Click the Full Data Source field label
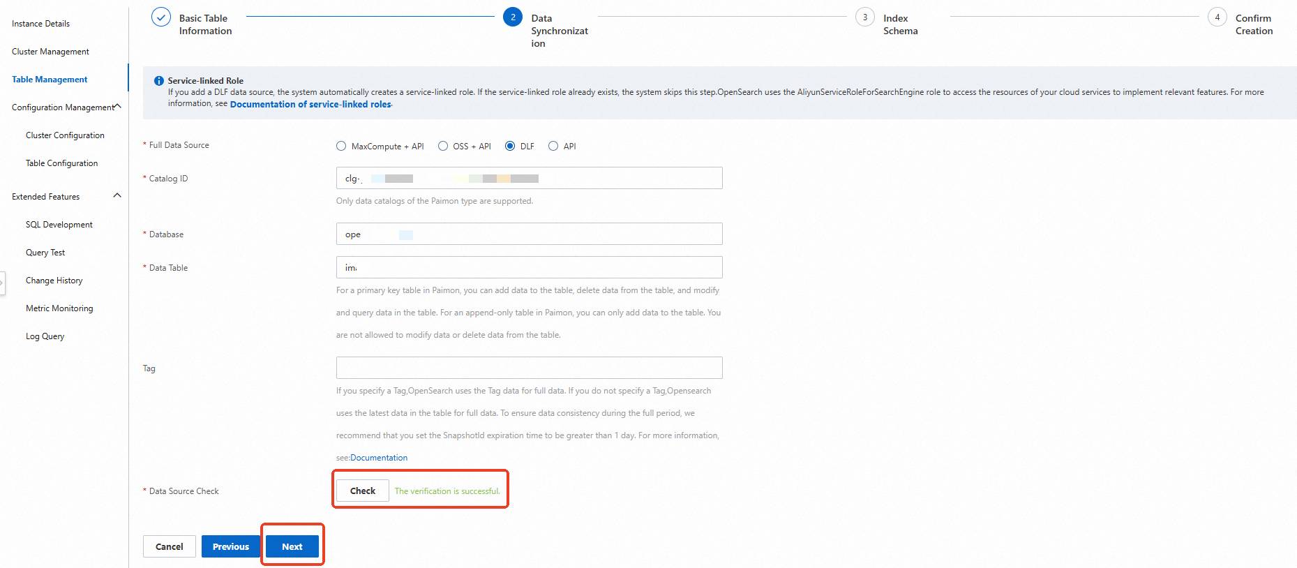Image resolution: width=1297 pixels, height=568 pixels. pos(179,145)
